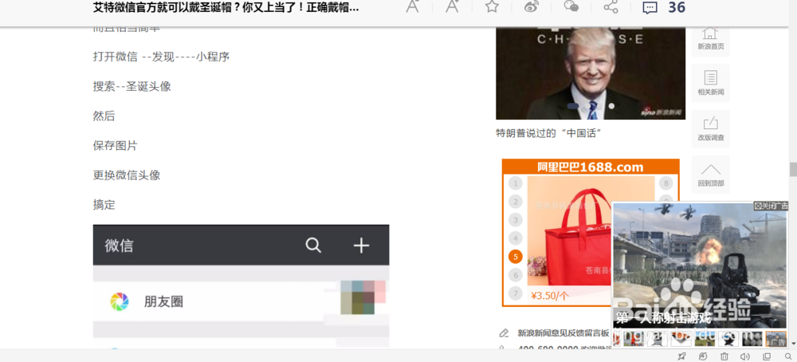Select highlighted item 5 in Alibaba ad
Image resolution: width=797 pixels, height=362 pixels.
(x=516, y=257)
